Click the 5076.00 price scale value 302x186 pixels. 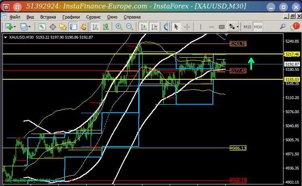tap(292, 112)
